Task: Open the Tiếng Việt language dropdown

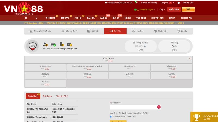Action: click(167, 3)
